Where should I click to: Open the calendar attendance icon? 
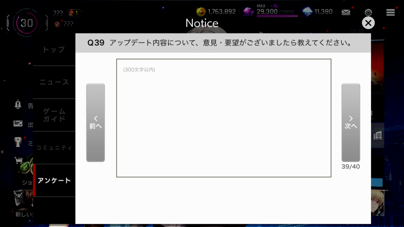(18, 123)
